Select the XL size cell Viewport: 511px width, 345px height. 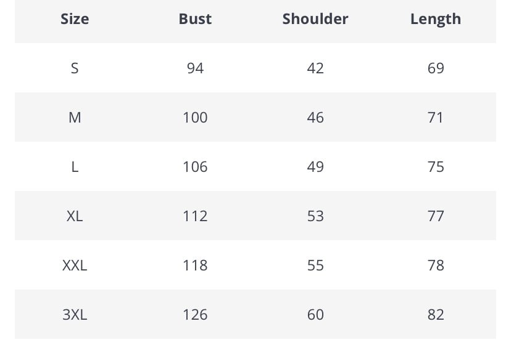(x=75, y=216)
